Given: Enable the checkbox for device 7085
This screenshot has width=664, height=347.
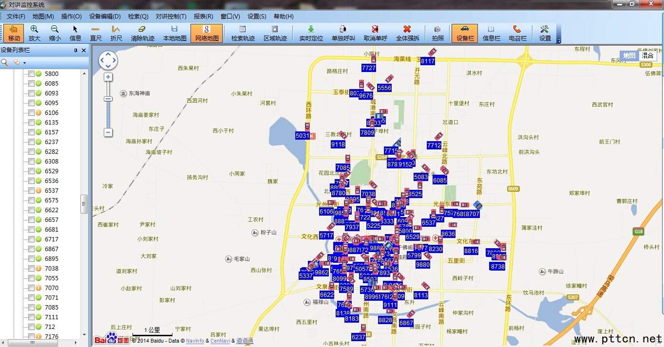Looking at the screenshot, I should click(31, 308).
